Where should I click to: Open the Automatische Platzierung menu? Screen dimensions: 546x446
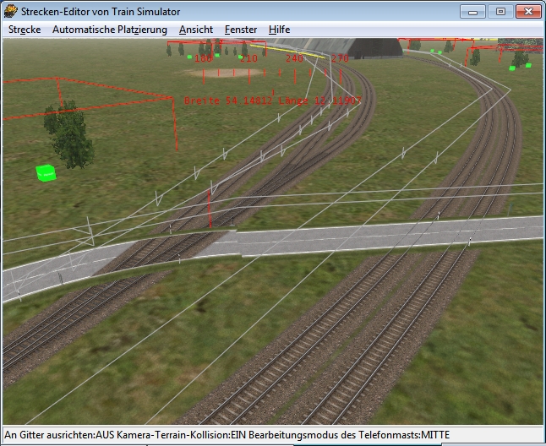coord(110,30)
